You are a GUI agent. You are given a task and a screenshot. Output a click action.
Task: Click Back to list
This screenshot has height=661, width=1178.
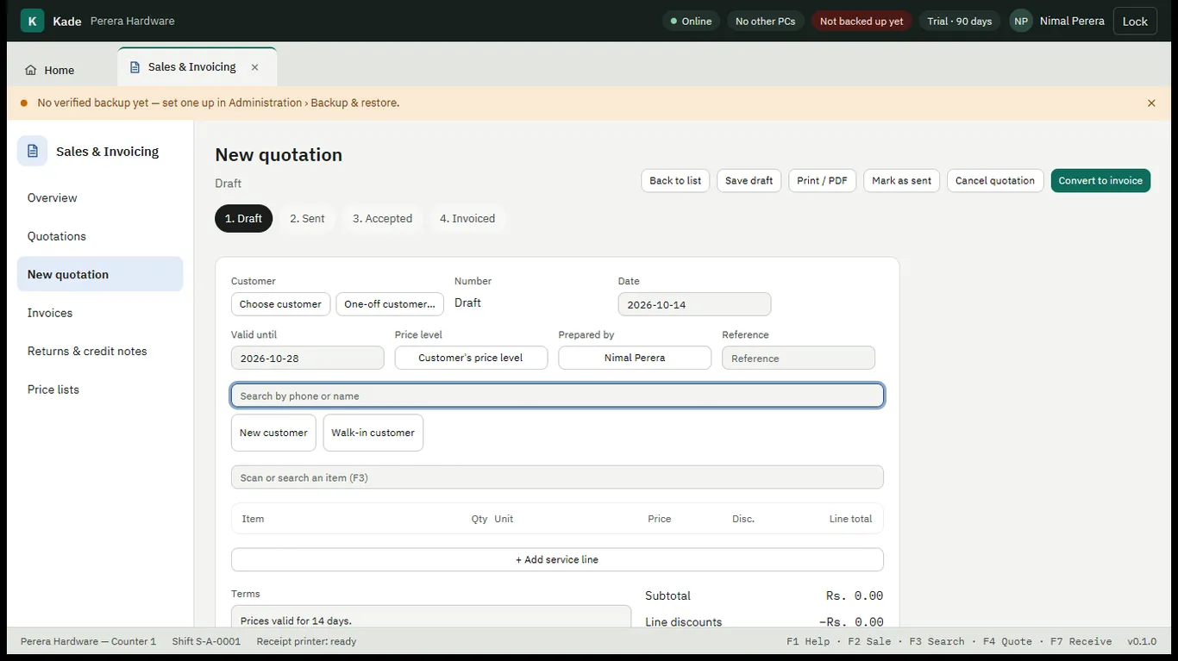pyautogui.click(x=675, y=180)
